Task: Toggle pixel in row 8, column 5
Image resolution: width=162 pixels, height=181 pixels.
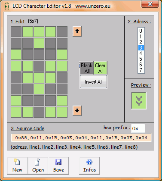Action: click(62, 112)
